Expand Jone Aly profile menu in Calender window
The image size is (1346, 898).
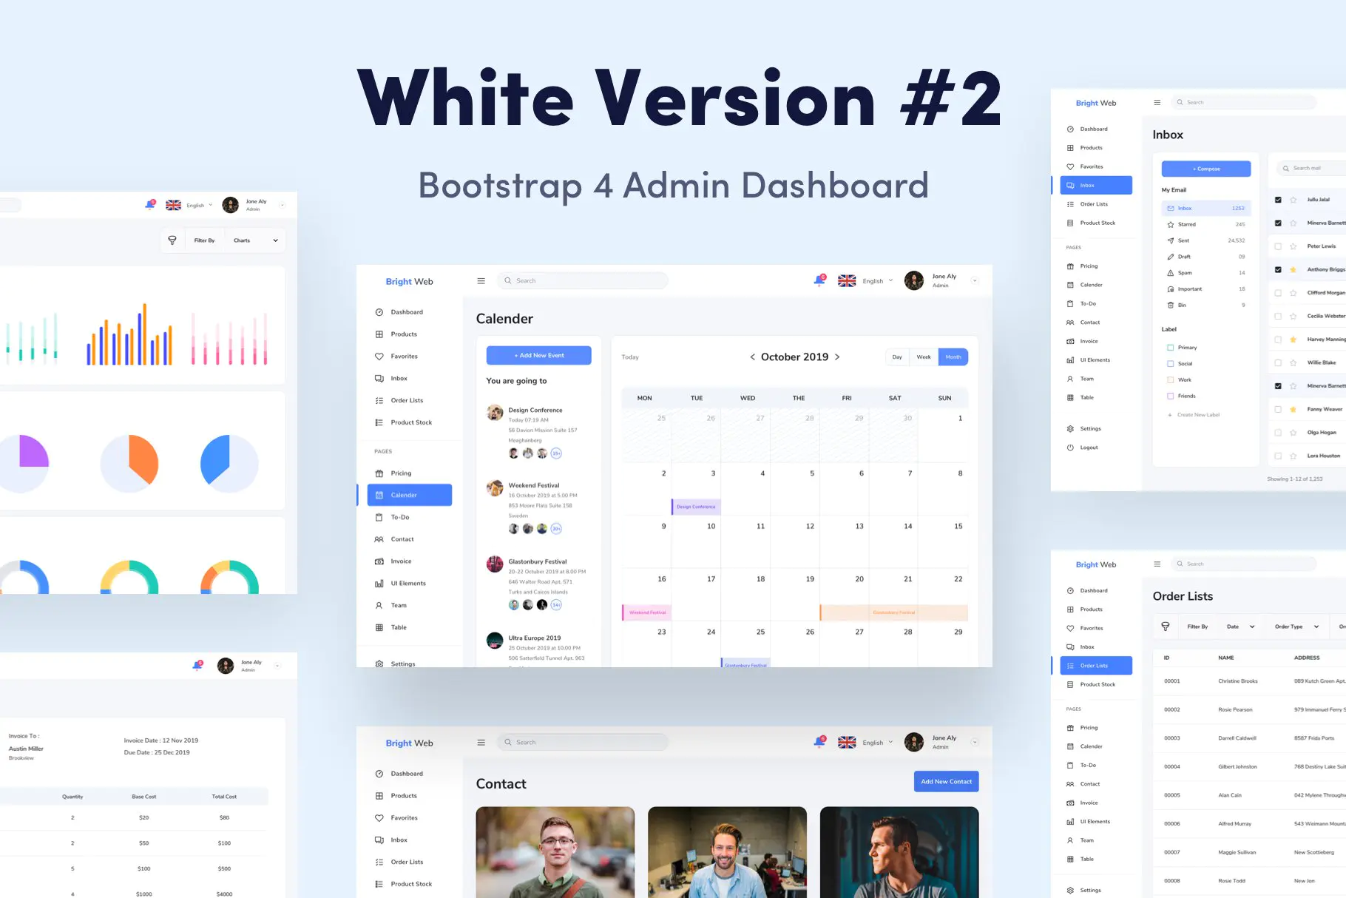coord(975,281)
